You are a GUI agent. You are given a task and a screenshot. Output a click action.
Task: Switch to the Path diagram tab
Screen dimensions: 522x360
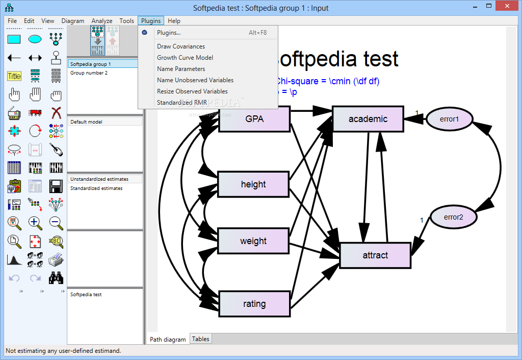click(168, 340)
